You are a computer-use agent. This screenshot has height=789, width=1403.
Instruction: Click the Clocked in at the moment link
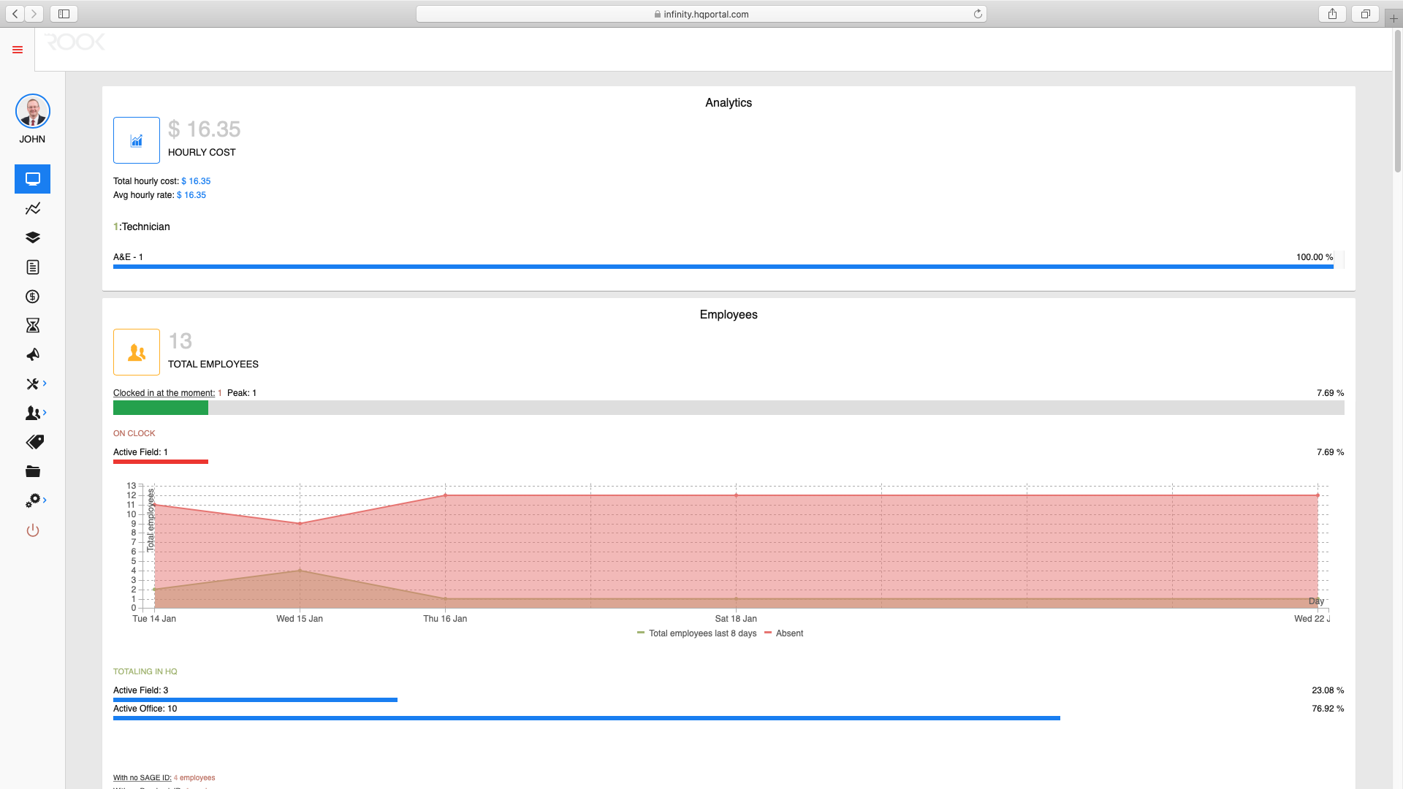164,393
